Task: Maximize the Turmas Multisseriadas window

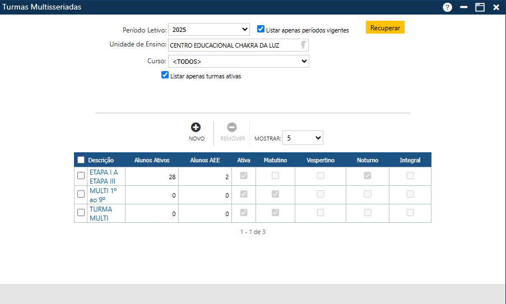Action: [480, 7]
